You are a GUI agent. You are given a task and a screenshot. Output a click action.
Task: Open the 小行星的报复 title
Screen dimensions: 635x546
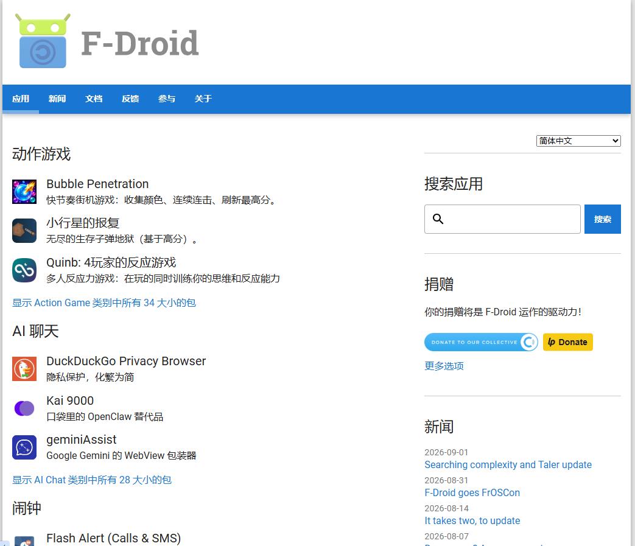coord(83,223)
